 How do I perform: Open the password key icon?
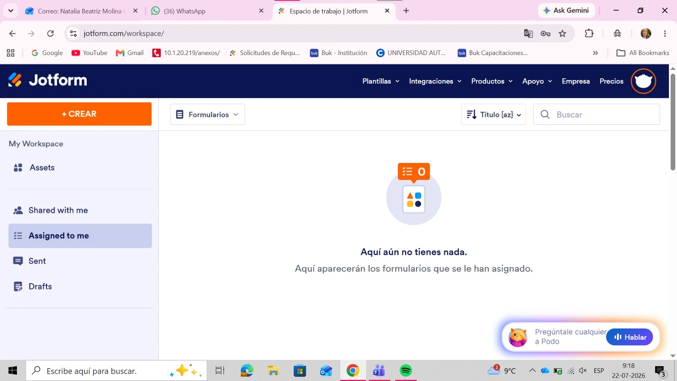click(x=545, y=33)
